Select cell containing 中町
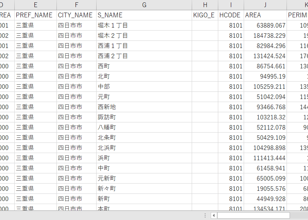The height and width of the screenshot is (220, 308). pyautogui.click(x=144, y=168)
